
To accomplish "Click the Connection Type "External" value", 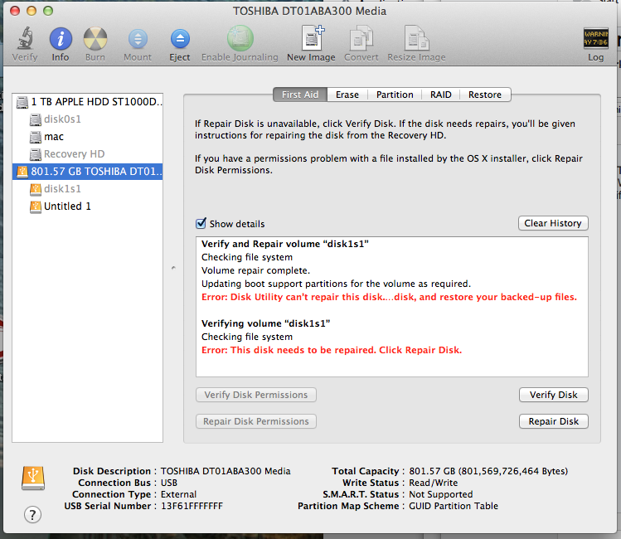I will click(x=178, y=495).
